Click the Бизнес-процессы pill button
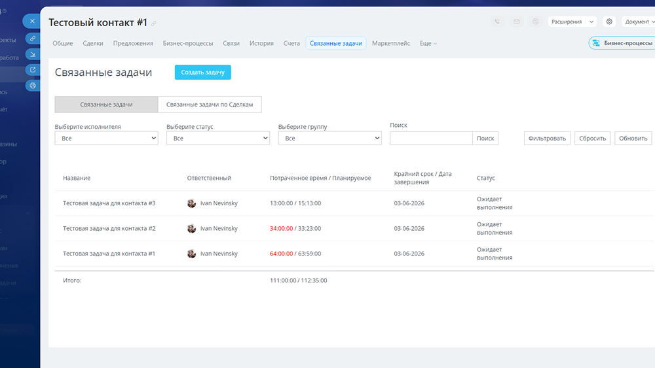 622,43
